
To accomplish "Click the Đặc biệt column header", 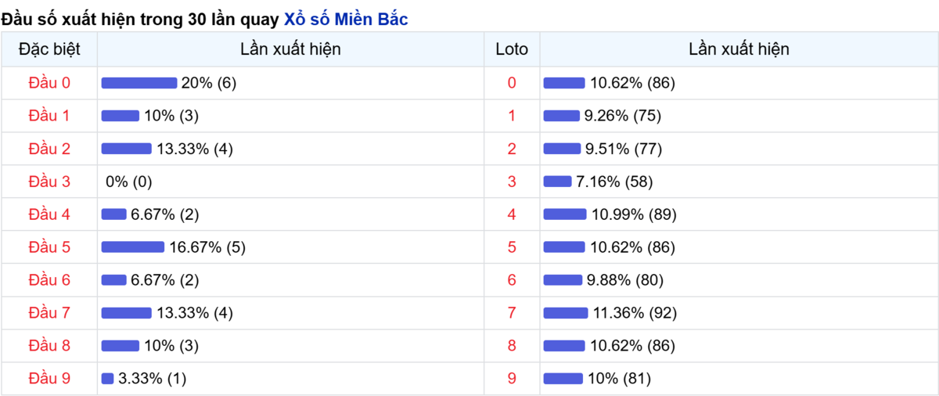I will point(49,49).
